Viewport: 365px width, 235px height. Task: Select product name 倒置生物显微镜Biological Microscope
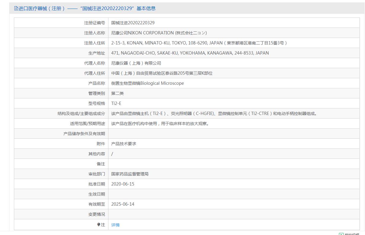click(x=148, y=83)
